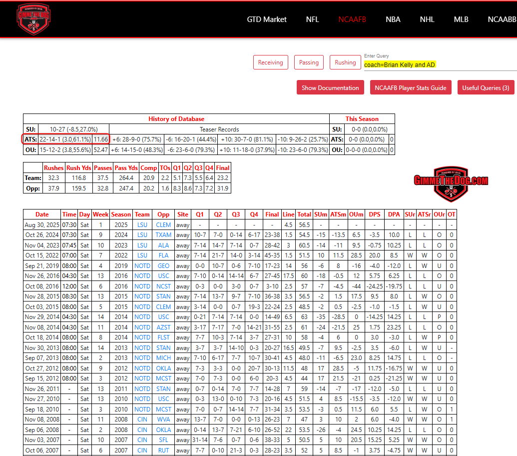Click the Receiving stats button
Screen dimensions: 517x456
tap(270, 62)
